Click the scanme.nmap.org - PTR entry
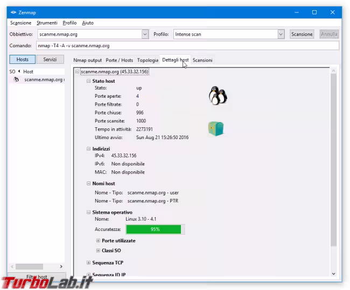Screen dimensions: 350x290 (153, 201)
